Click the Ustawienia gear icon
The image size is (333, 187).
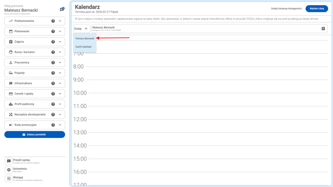(9, 170)
